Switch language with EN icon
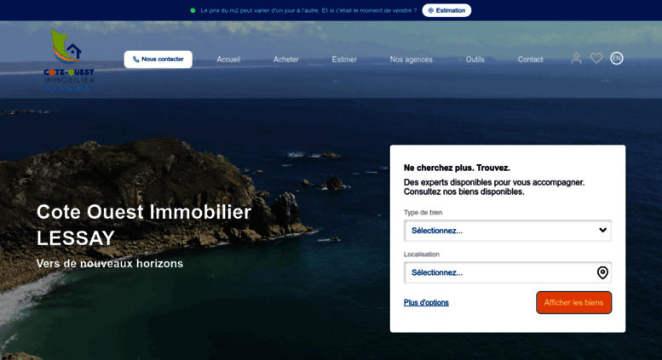This screenshot has height=360, width=662. (616, 58)
